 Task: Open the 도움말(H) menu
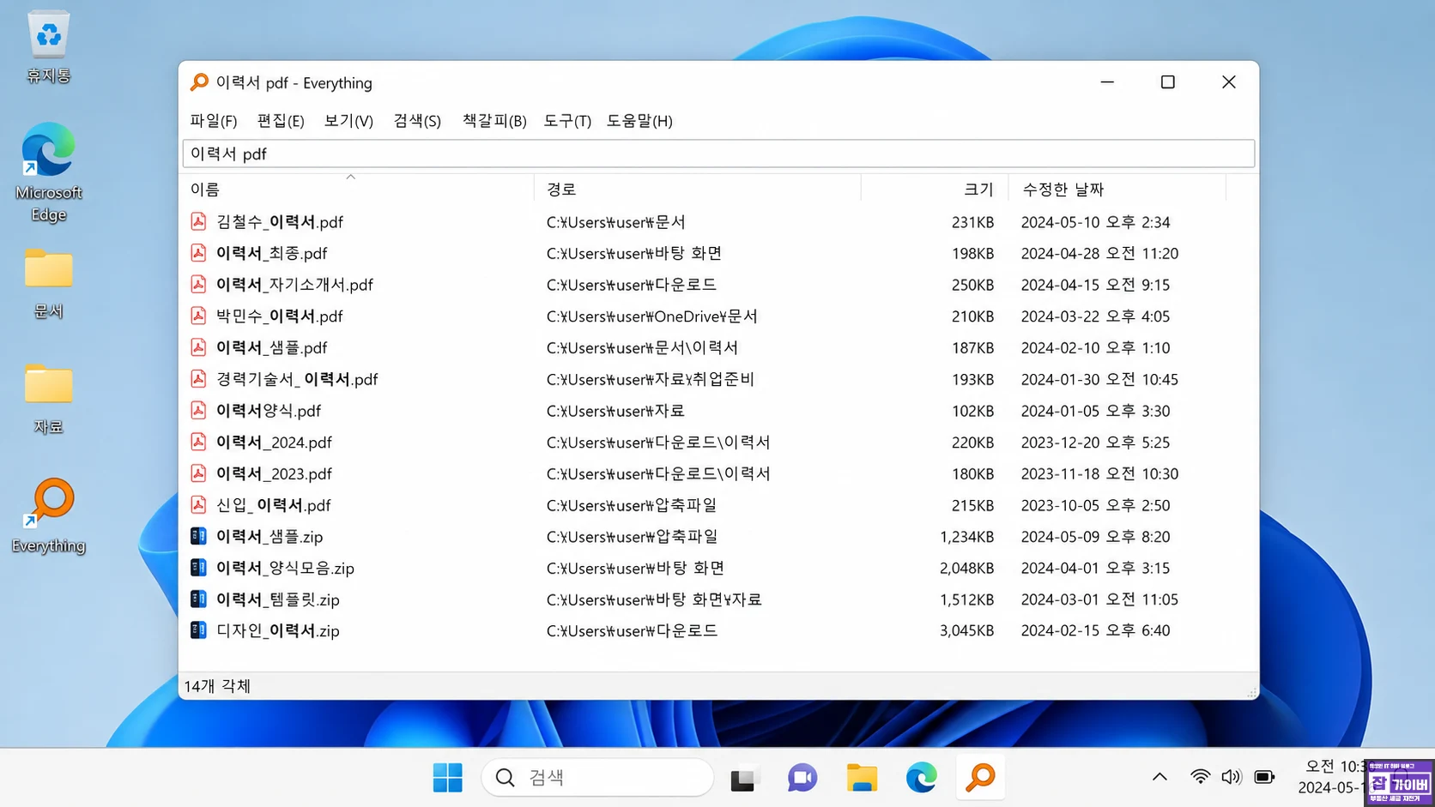[639, 121]
